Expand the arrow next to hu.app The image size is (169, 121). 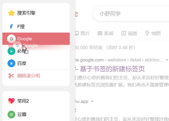tap(92, 101)
